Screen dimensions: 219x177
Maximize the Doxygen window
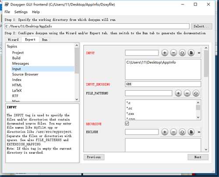tap(195, 4)
